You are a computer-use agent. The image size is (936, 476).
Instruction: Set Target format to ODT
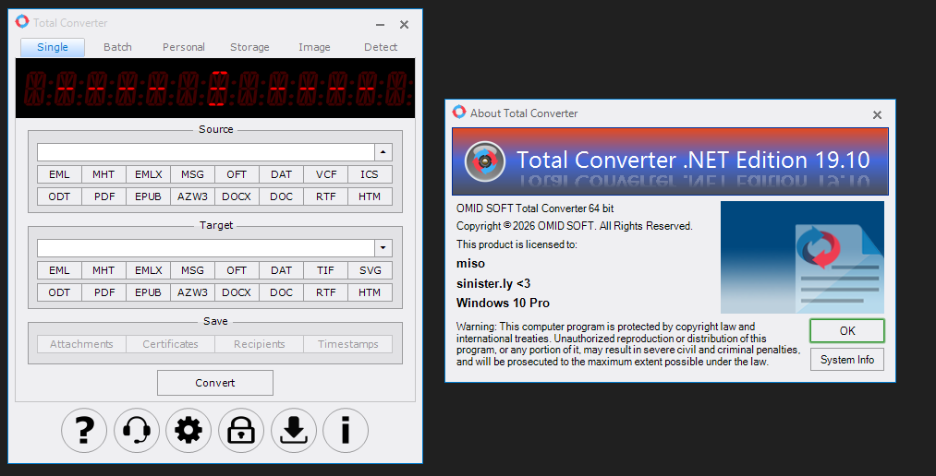[x=59, y=292]
